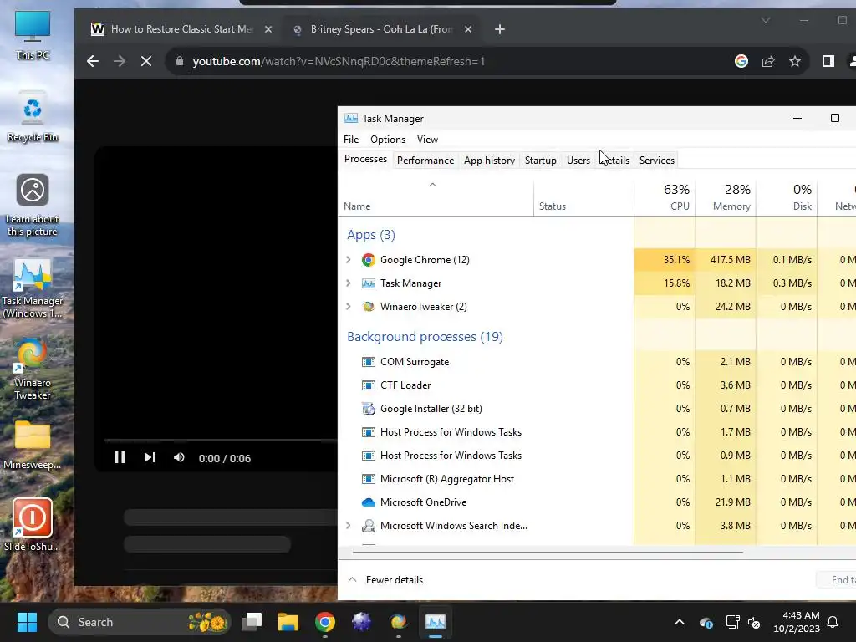Open Chrome side panel
The image size is (856, 642).
pos(828,61)
